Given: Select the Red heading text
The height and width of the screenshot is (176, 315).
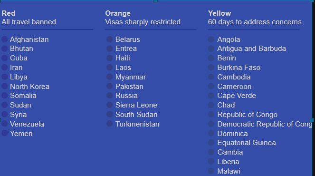Looking at the screenshot, I should point(9,13).
